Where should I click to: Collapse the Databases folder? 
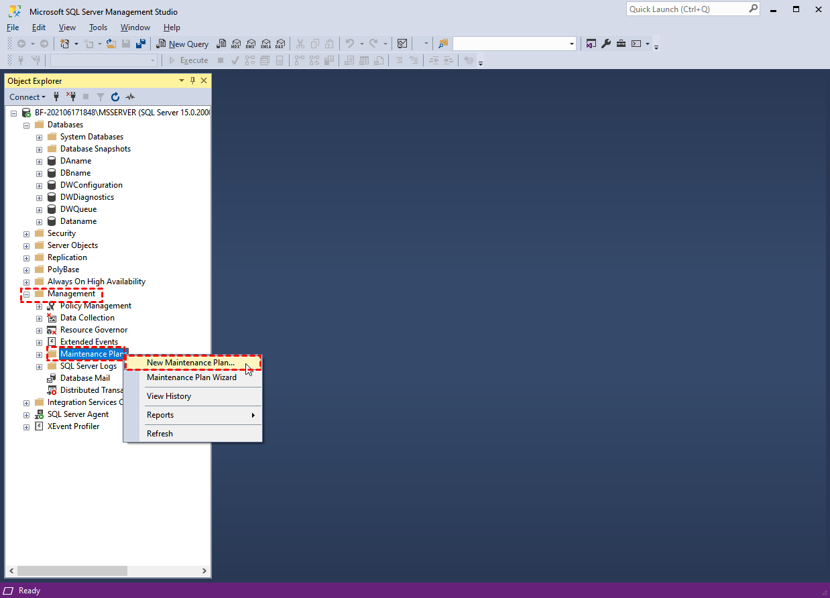(x=26, y=125)
